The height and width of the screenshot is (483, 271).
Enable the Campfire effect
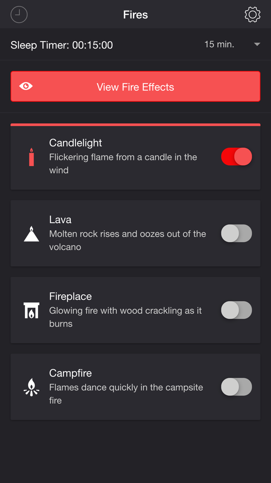click(x=236, y=387)
